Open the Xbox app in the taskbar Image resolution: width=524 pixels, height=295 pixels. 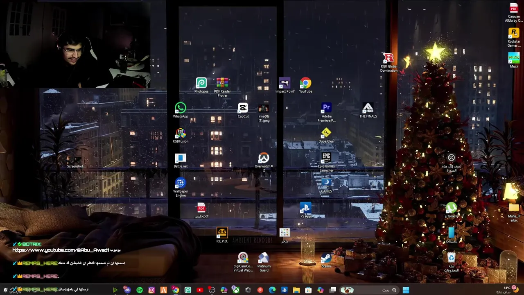tap(236, 290)
